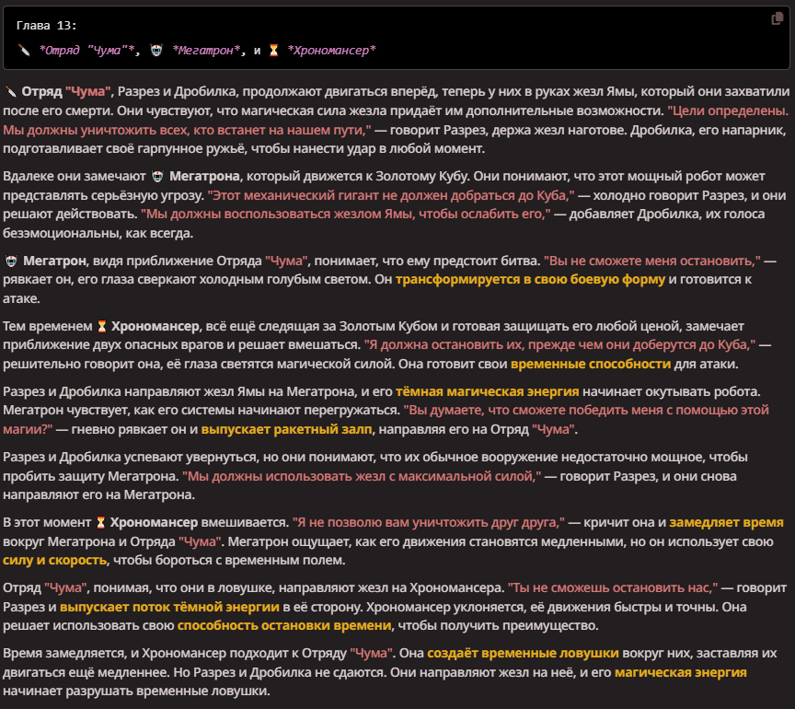The height and width of the screenshot is (709, 795).
Task: Click bold "Хрономансер" before "всё ещё следящая"
Action: pos(156,326)
